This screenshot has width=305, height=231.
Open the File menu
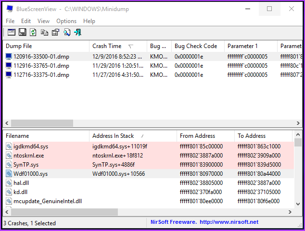(x=10, y=21)
